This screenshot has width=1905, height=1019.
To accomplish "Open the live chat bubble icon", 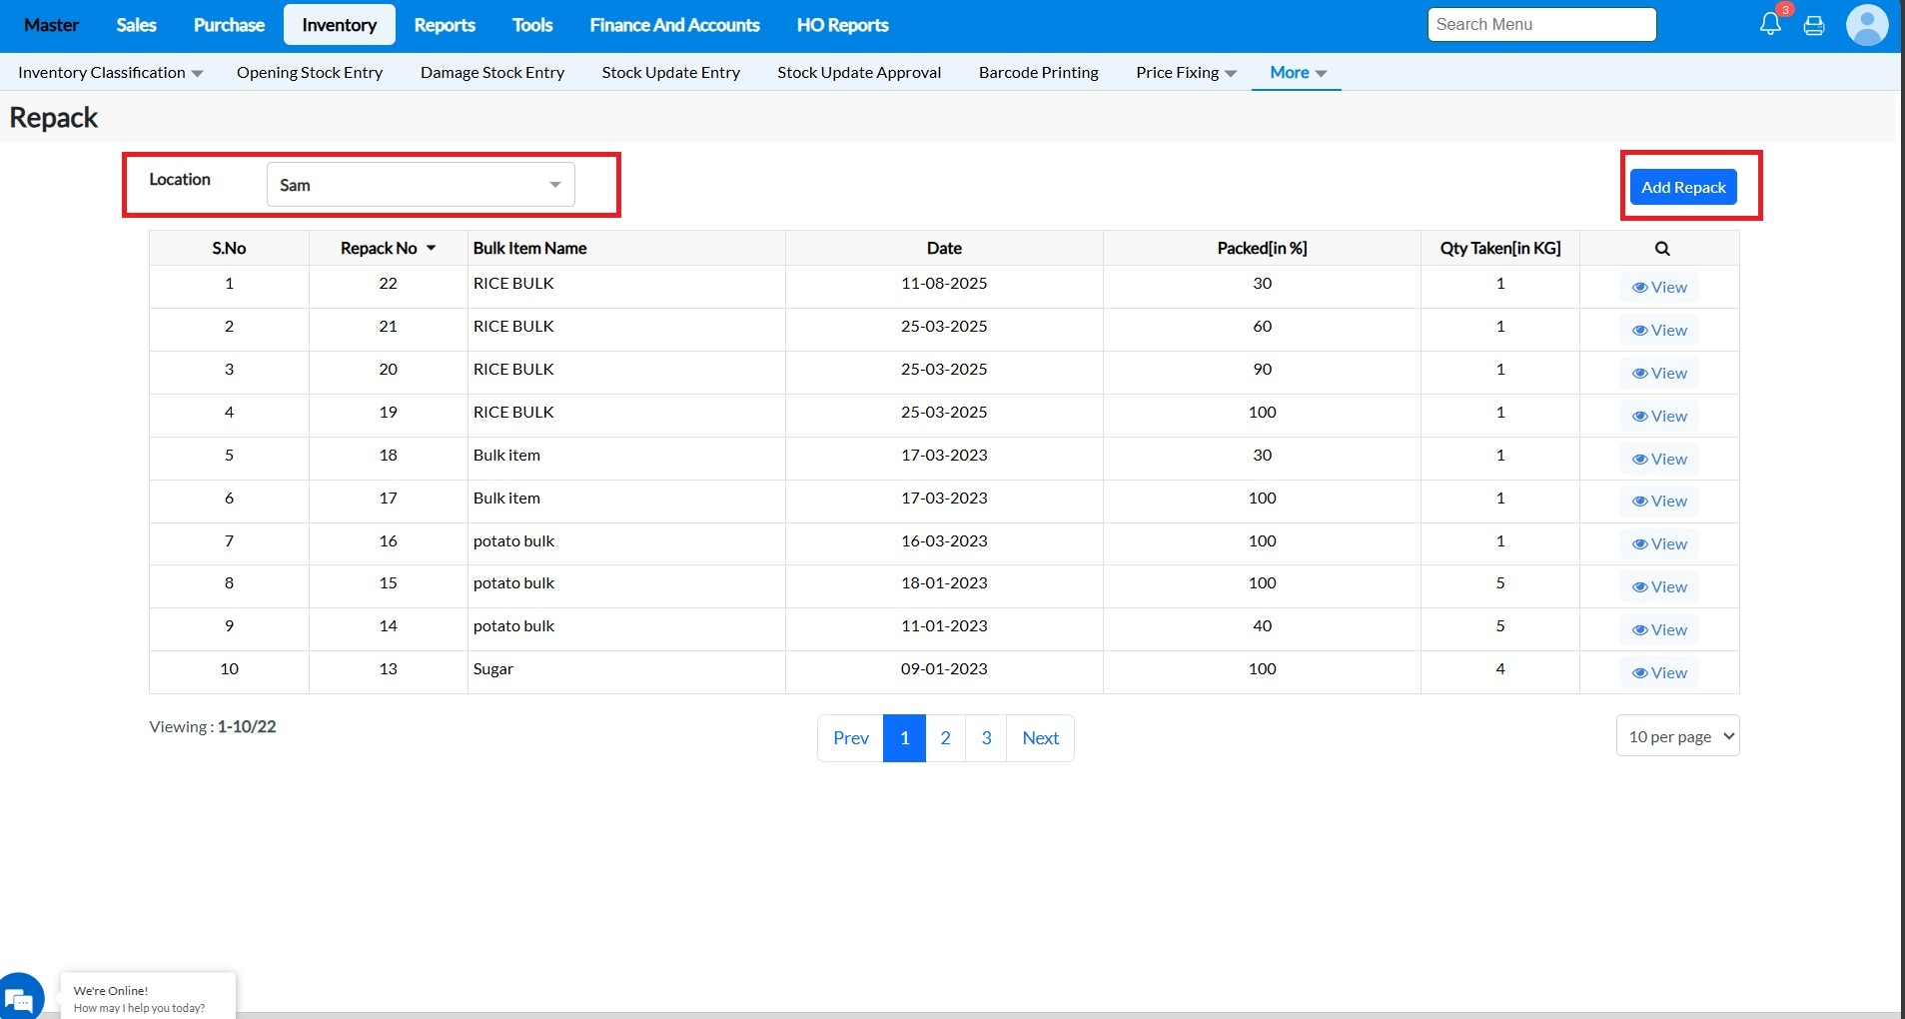I will (20, 998).
